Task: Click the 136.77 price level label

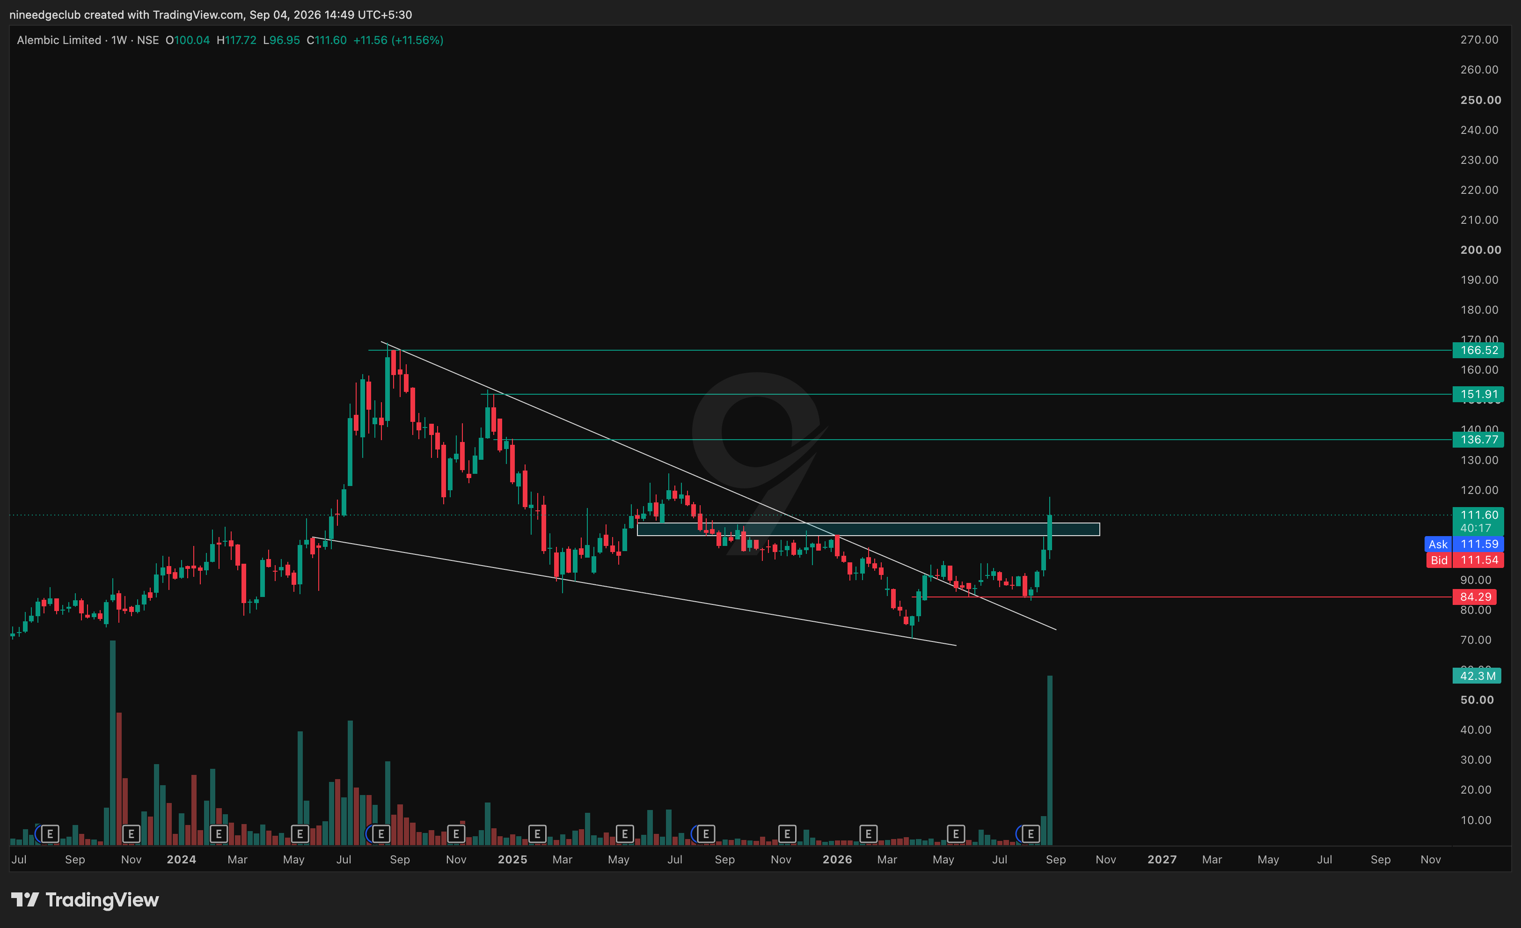Action: (x=1478, y=440)
